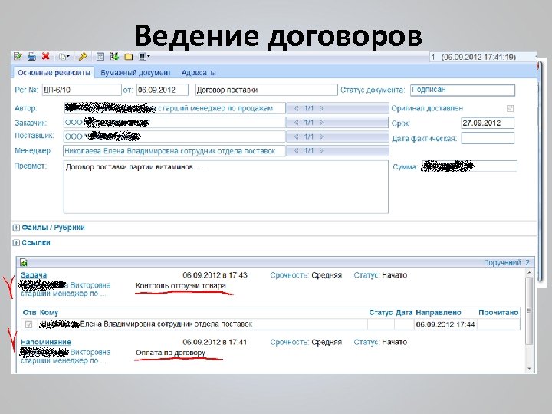
Task: Go to previous record in Автор row navigator
Action: point(297,108)
